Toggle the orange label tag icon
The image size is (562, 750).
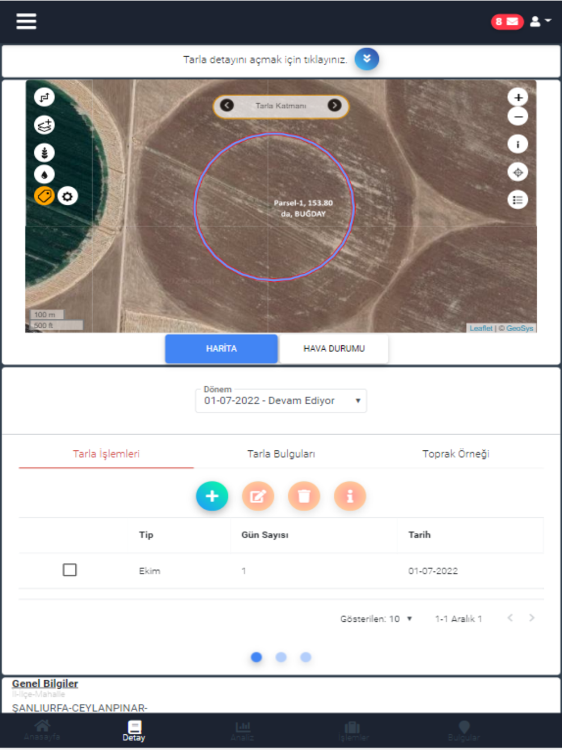[x=44, y=196]
